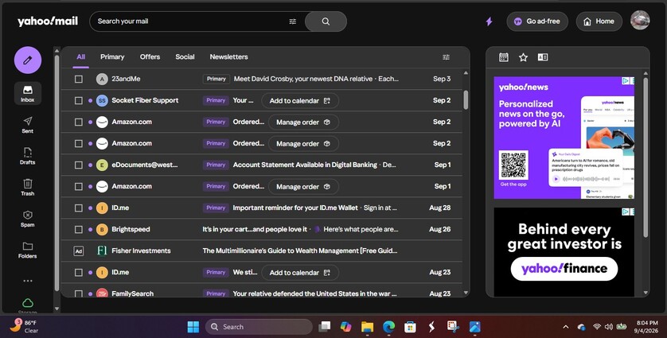Click the Windows taskbar Search box
This screenshot has height=338, width=667.
click(x=259, y=327)
